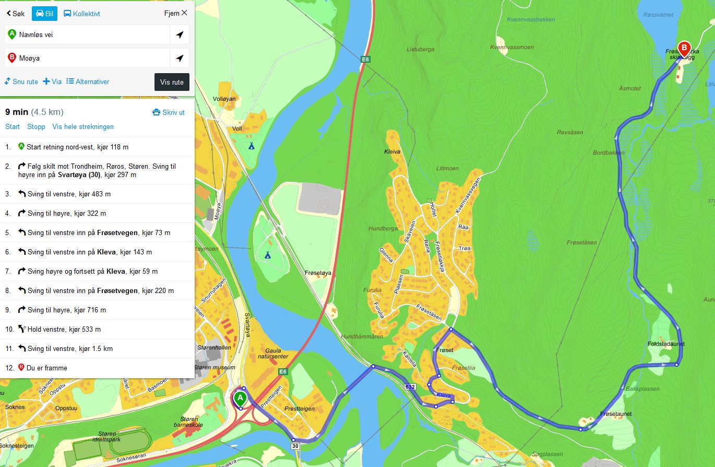
Task: Select step 10 Hold venstre 533 m
Action: click(97, 329)
